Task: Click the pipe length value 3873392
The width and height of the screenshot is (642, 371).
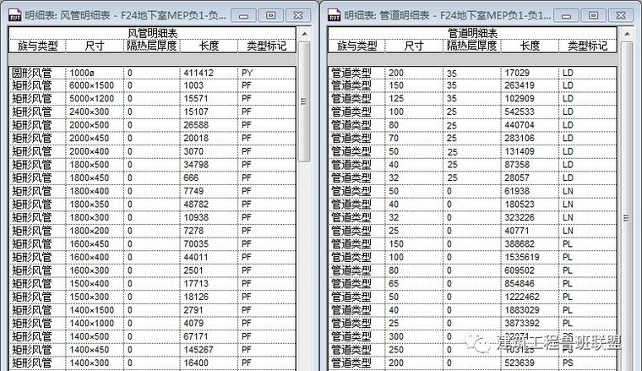Action: tap(522, 323)
